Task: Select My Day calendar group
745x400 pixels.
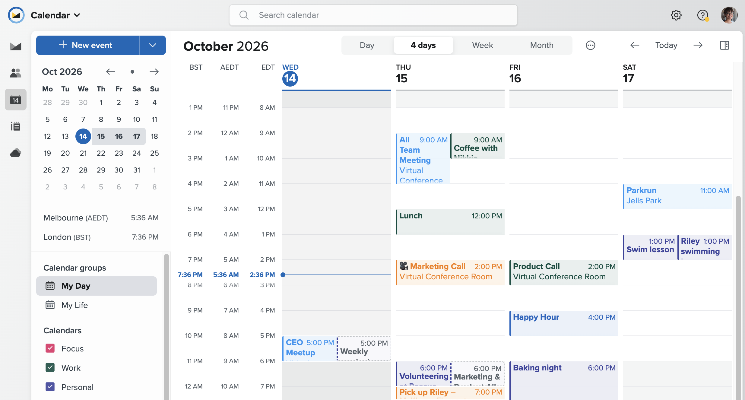Action: (x=97, y=286)
